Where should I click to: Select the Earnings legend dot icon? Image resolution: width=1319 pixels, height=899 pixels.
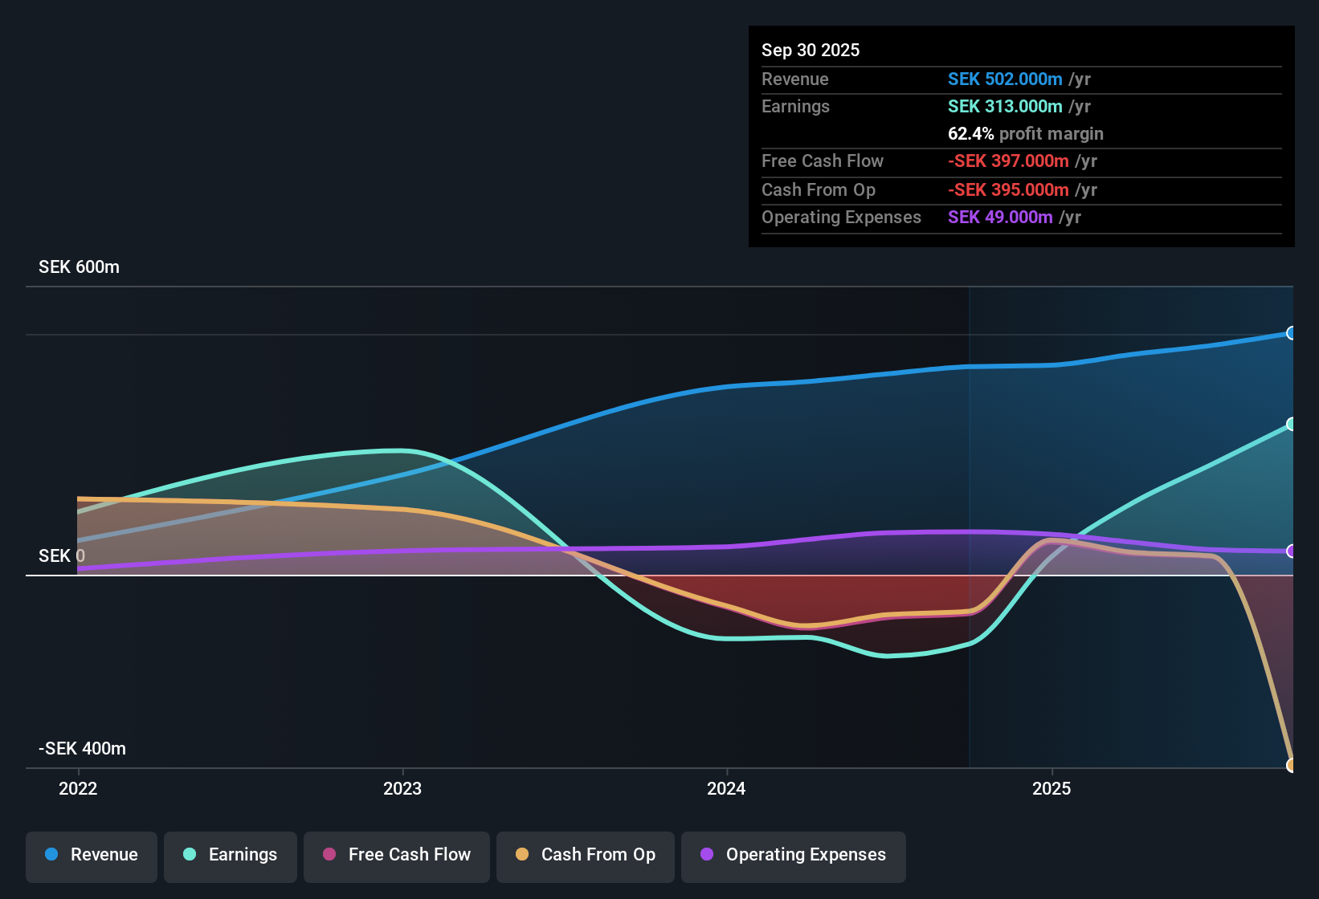(x=190, y=855)
